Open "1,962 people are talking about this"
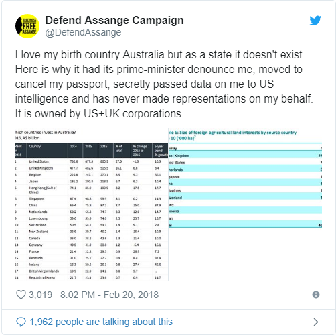The image size is (336, 335). (101, 322)
